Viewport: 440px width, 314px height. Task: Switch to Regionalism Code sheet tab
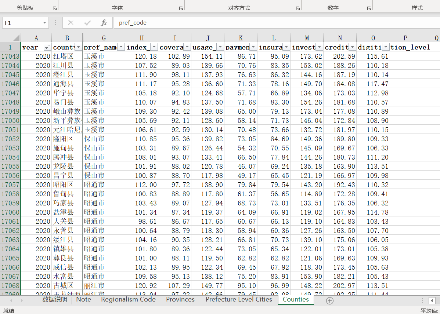point(128,299)
